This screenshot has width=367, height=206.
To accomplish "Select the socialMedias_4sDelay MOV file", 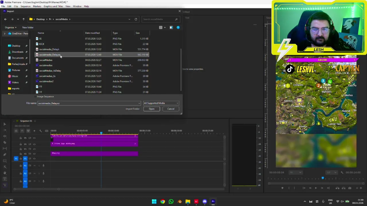I will [92, 71].
